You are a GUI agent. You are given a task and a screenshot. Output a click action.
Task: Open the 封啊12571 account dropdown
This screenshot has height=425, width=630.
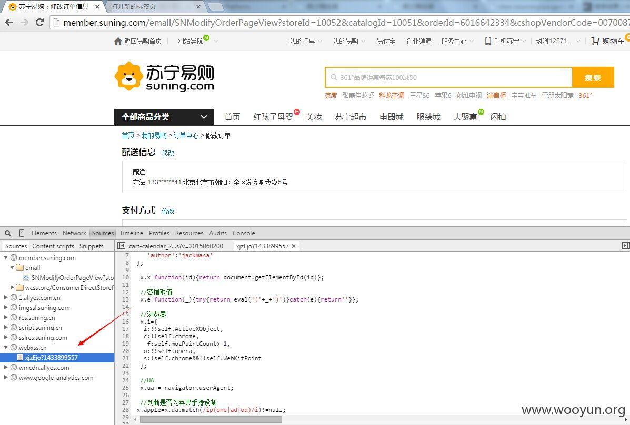tap(558, 41)
